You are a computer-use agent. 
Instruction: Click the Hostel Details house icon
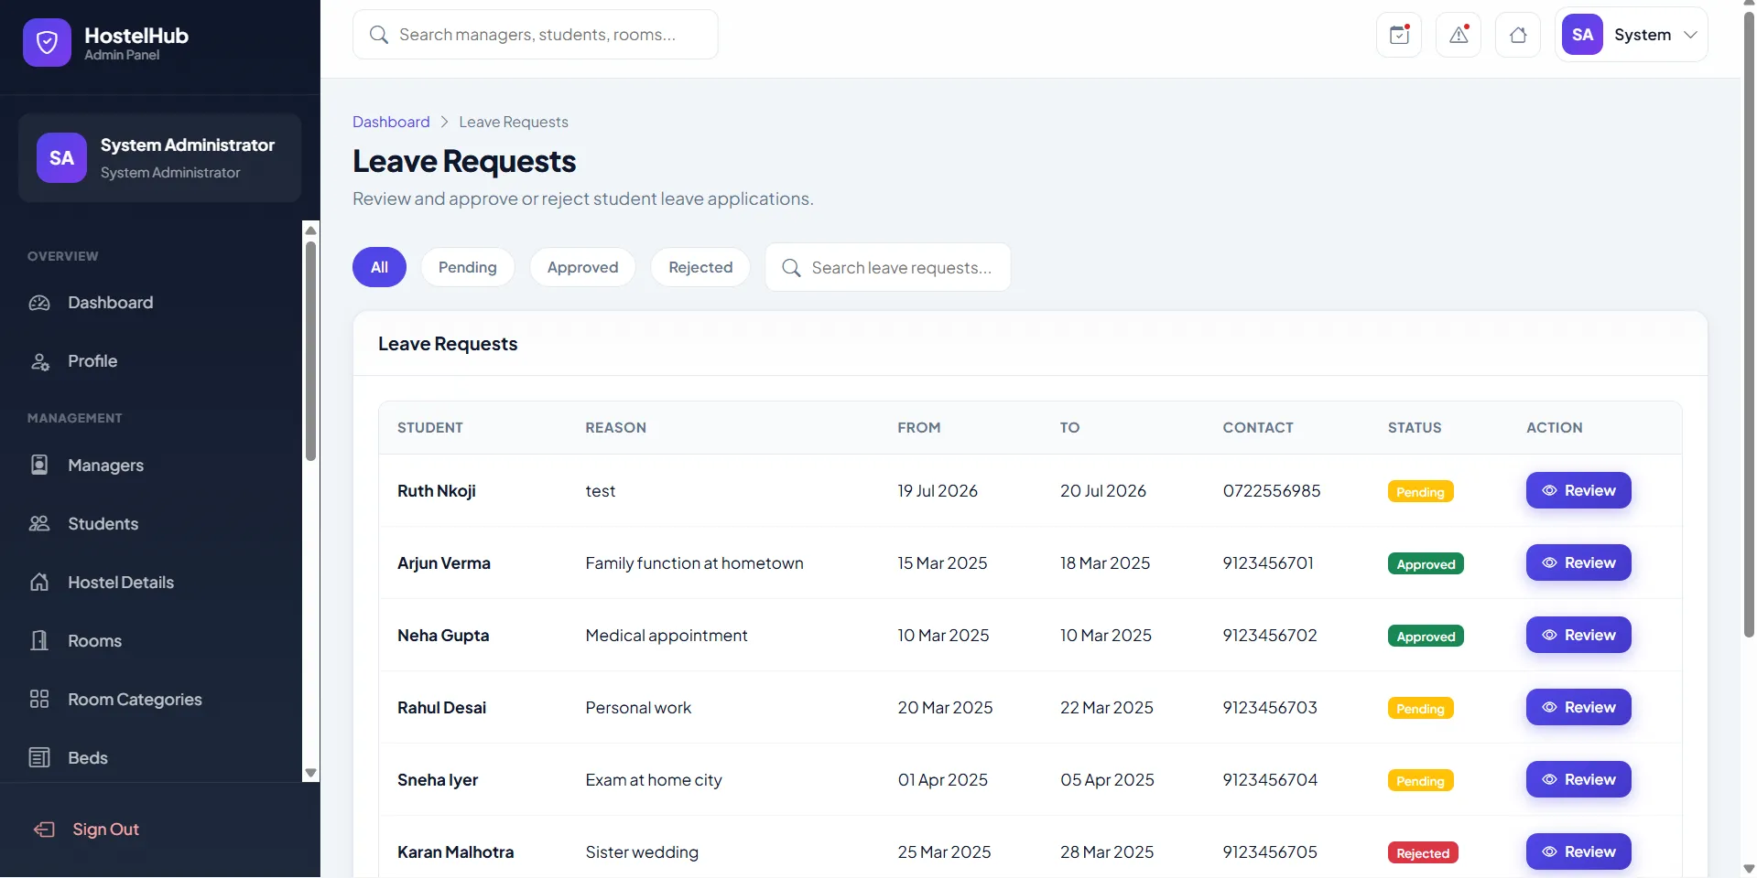39,582
